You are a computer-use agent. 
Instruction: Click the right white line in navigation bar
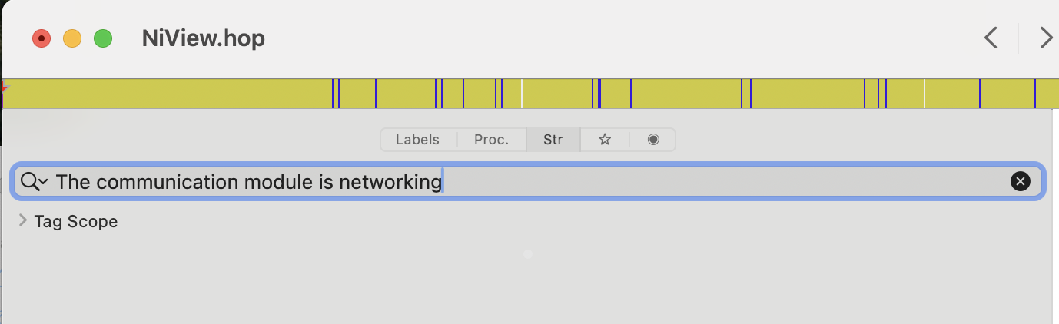pyautogui.click(x=925, y=94)
